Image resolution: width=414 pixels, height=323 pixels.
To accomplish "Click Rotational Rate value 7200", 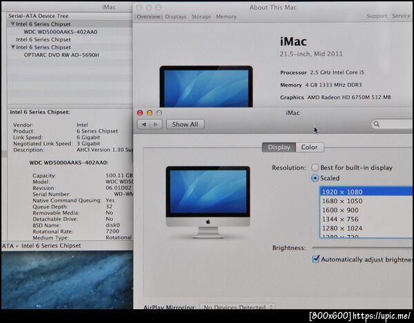I will pyautogui.click(x=112, y=231).
